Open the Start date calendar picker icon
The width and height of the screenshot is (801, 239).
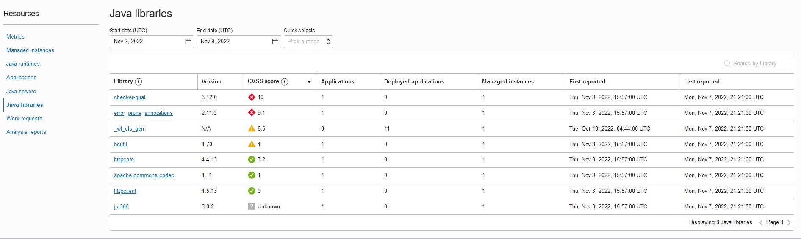click(x=188, y=42)
